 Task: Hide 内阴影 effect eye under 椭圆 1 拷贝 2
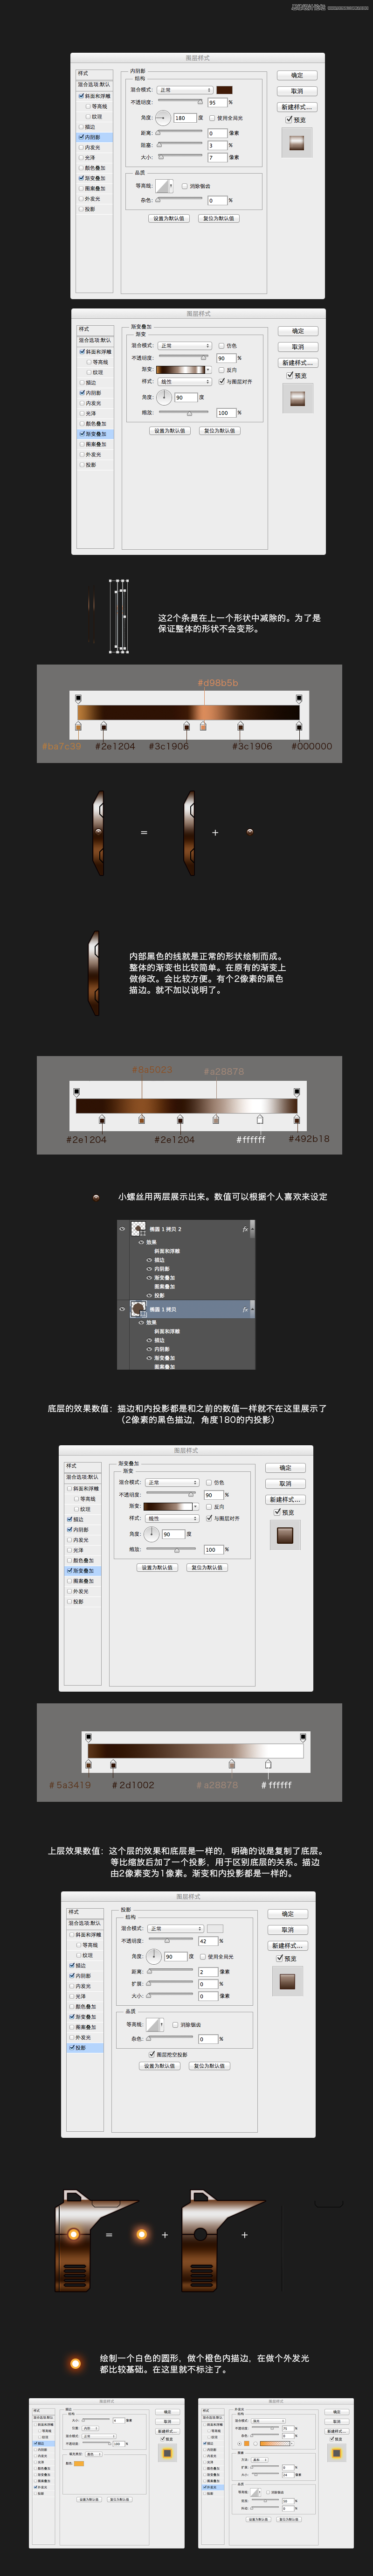pyautogui.click(x=149, y=1269)
